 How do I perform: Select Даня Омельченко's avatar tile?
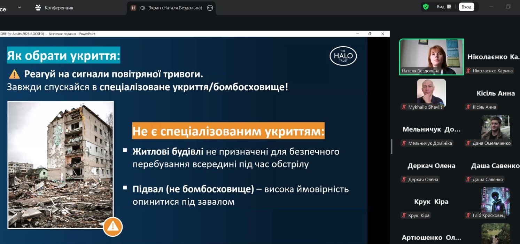[495, 127]
